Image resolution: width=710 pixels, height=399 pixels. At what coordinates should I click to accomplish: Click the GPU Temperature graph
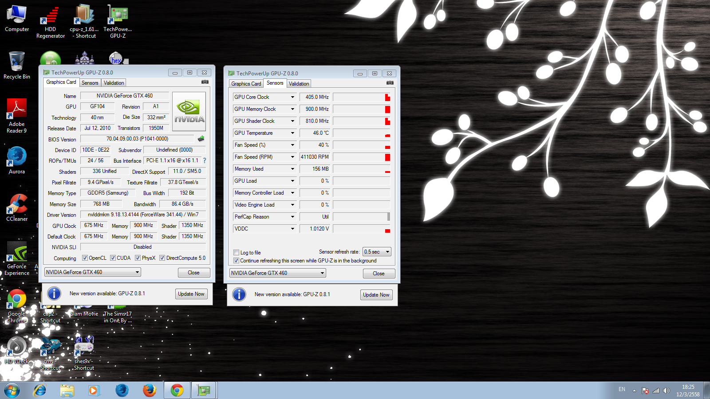(362, 133)
